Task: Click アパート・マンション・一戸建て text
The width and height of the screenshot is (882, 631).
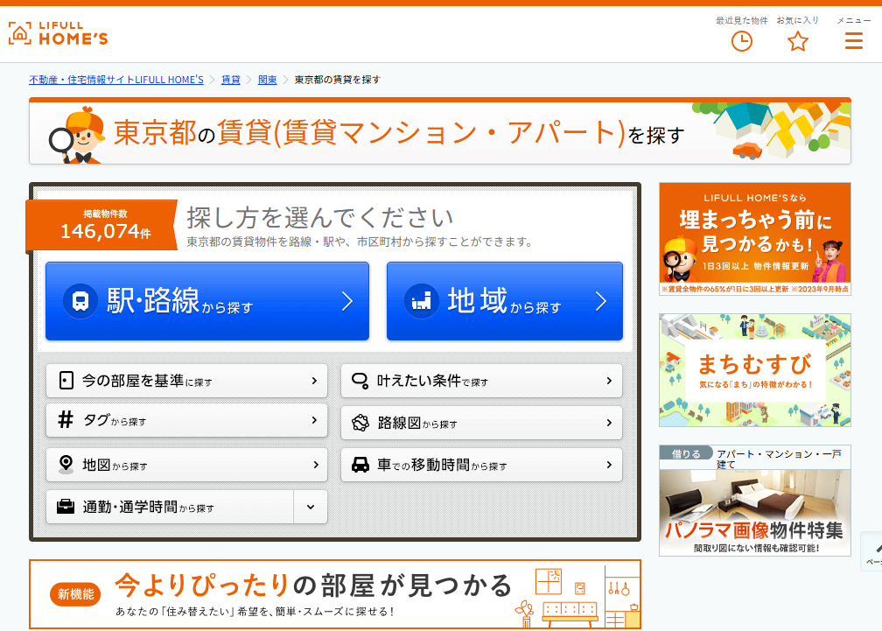Action: click(x=779, y=459)
